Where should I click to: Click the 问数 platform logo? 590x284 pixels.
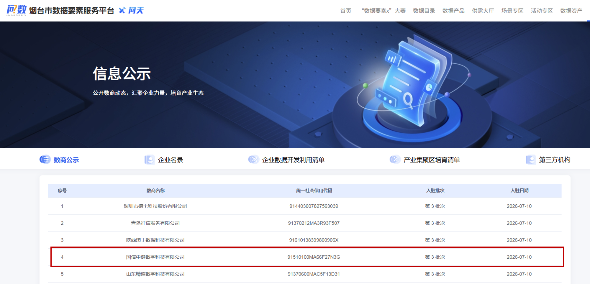17,10
